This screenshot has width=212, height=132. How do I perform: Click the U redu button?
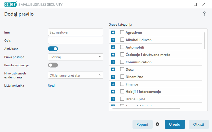pos(175,124)
